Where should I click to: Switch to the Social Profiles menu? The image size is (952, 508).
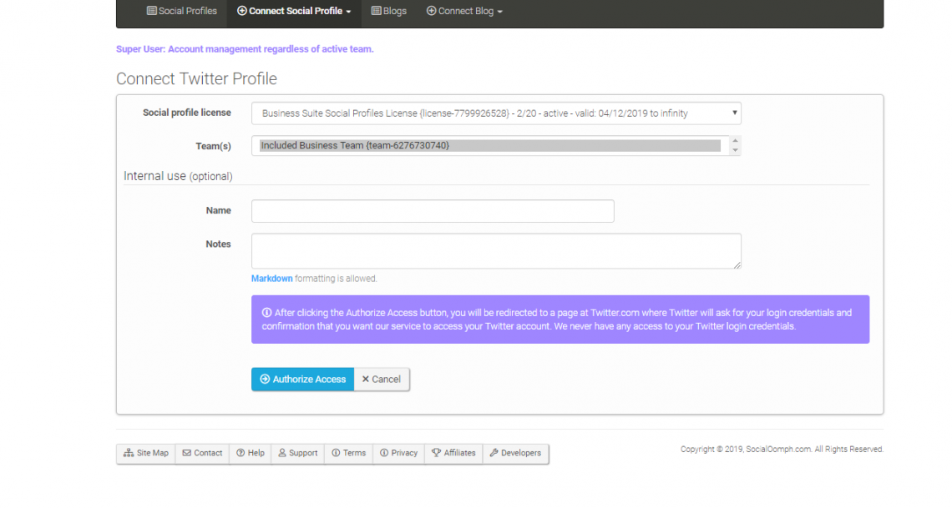(x=182, y=11)
